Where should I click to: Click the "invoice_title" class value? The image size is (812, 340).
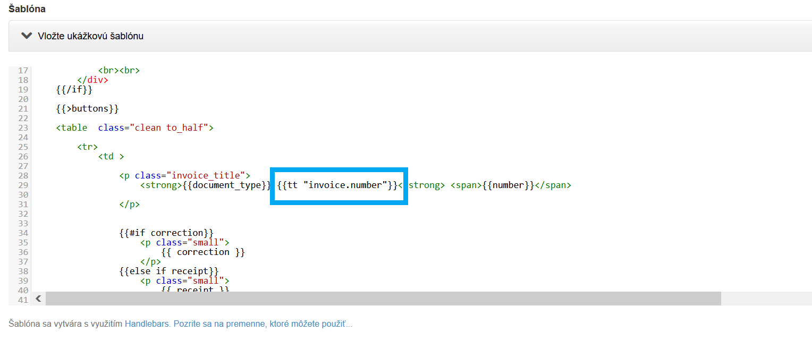tap(206, 176)
